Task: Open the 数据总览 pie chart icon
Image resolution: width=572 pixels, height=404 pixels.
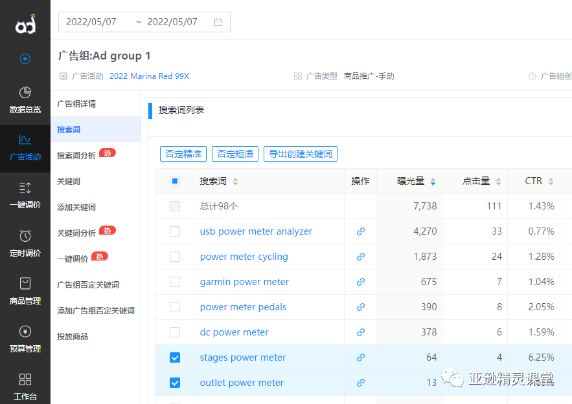Action: point(25,92)
